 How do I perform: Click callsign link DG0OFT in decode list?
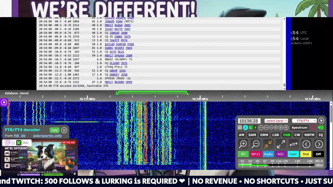pyautogui.click(x=114, y=75)
